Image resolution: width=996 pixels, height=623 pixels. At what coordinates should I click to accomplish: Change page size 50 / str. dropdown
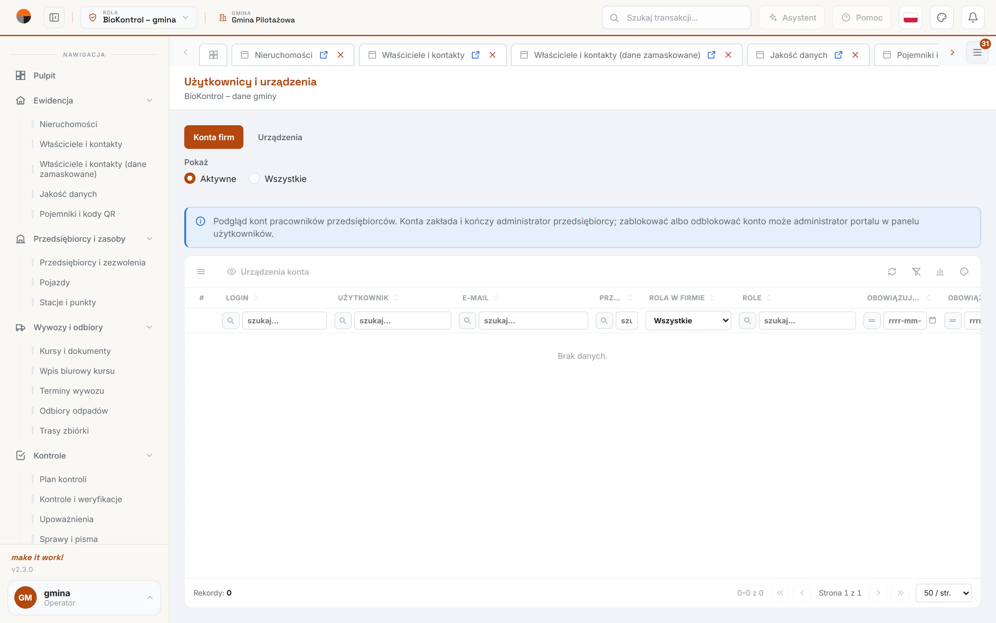(943, 593)
